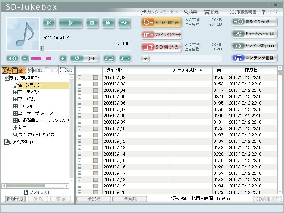Launch リメイクSD pro
This screenshot has height=213, width=284.
[x=255, y=46]
